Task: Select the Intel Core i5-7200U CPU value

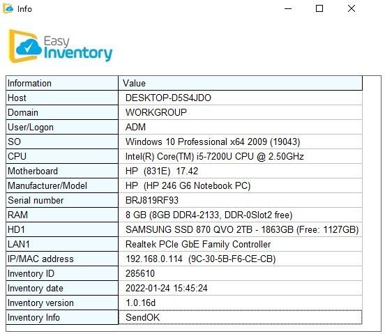Action: (x=241, y=156)
